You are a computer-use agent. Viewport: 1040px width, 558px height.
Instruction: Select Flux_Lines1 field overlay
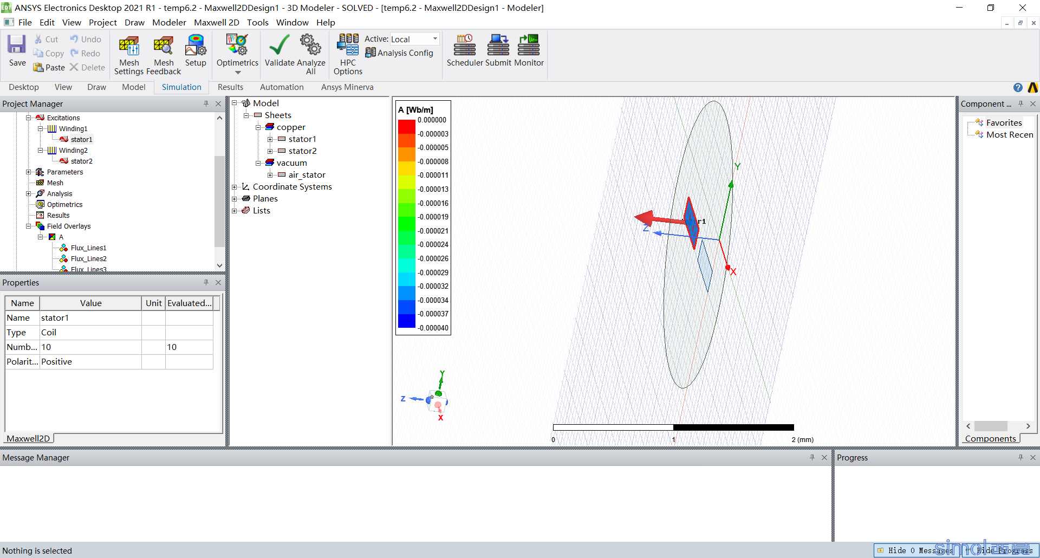pyautogui.click(x=88, y=248)
